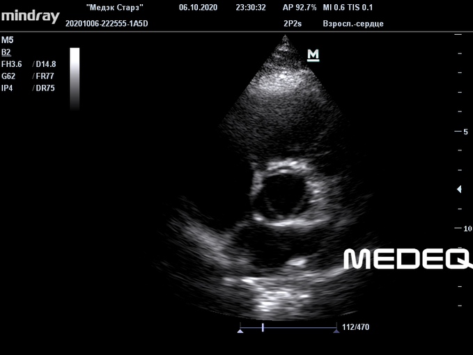Image resolution: width=473 pixels, height=355 pixels.
Task: Click the DR75 dynamic range parameter
Action: tap(45, 88)
